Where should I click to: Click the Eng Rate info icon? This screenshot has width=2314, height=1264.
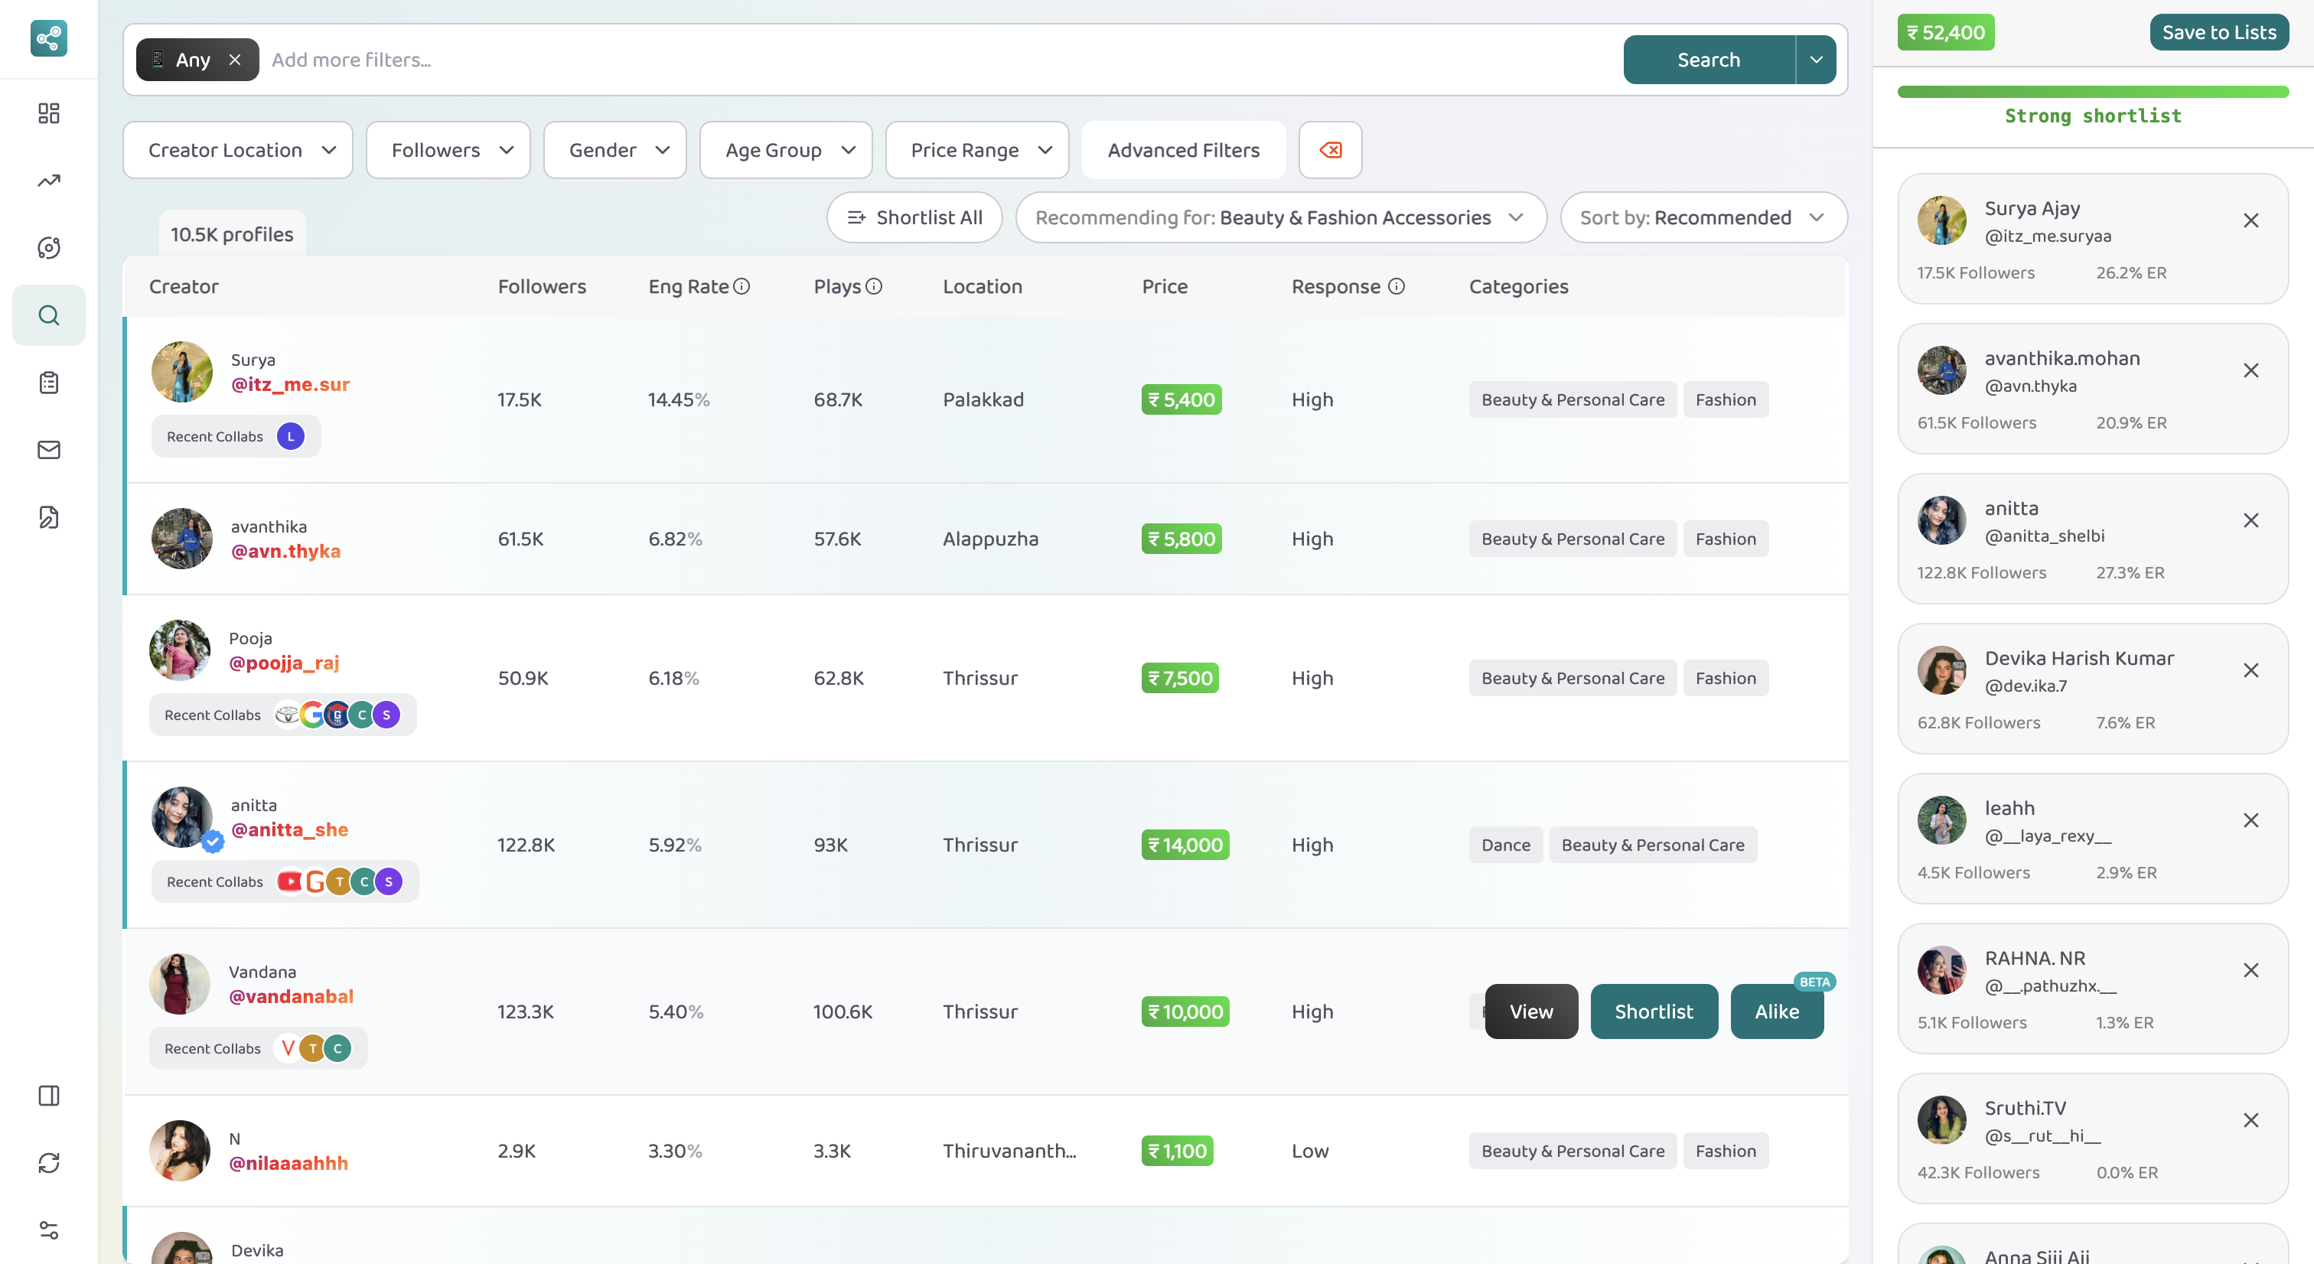tap(741, 287)
